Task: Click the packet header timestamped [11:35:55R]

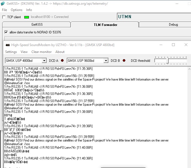Action: click(49, 76)
